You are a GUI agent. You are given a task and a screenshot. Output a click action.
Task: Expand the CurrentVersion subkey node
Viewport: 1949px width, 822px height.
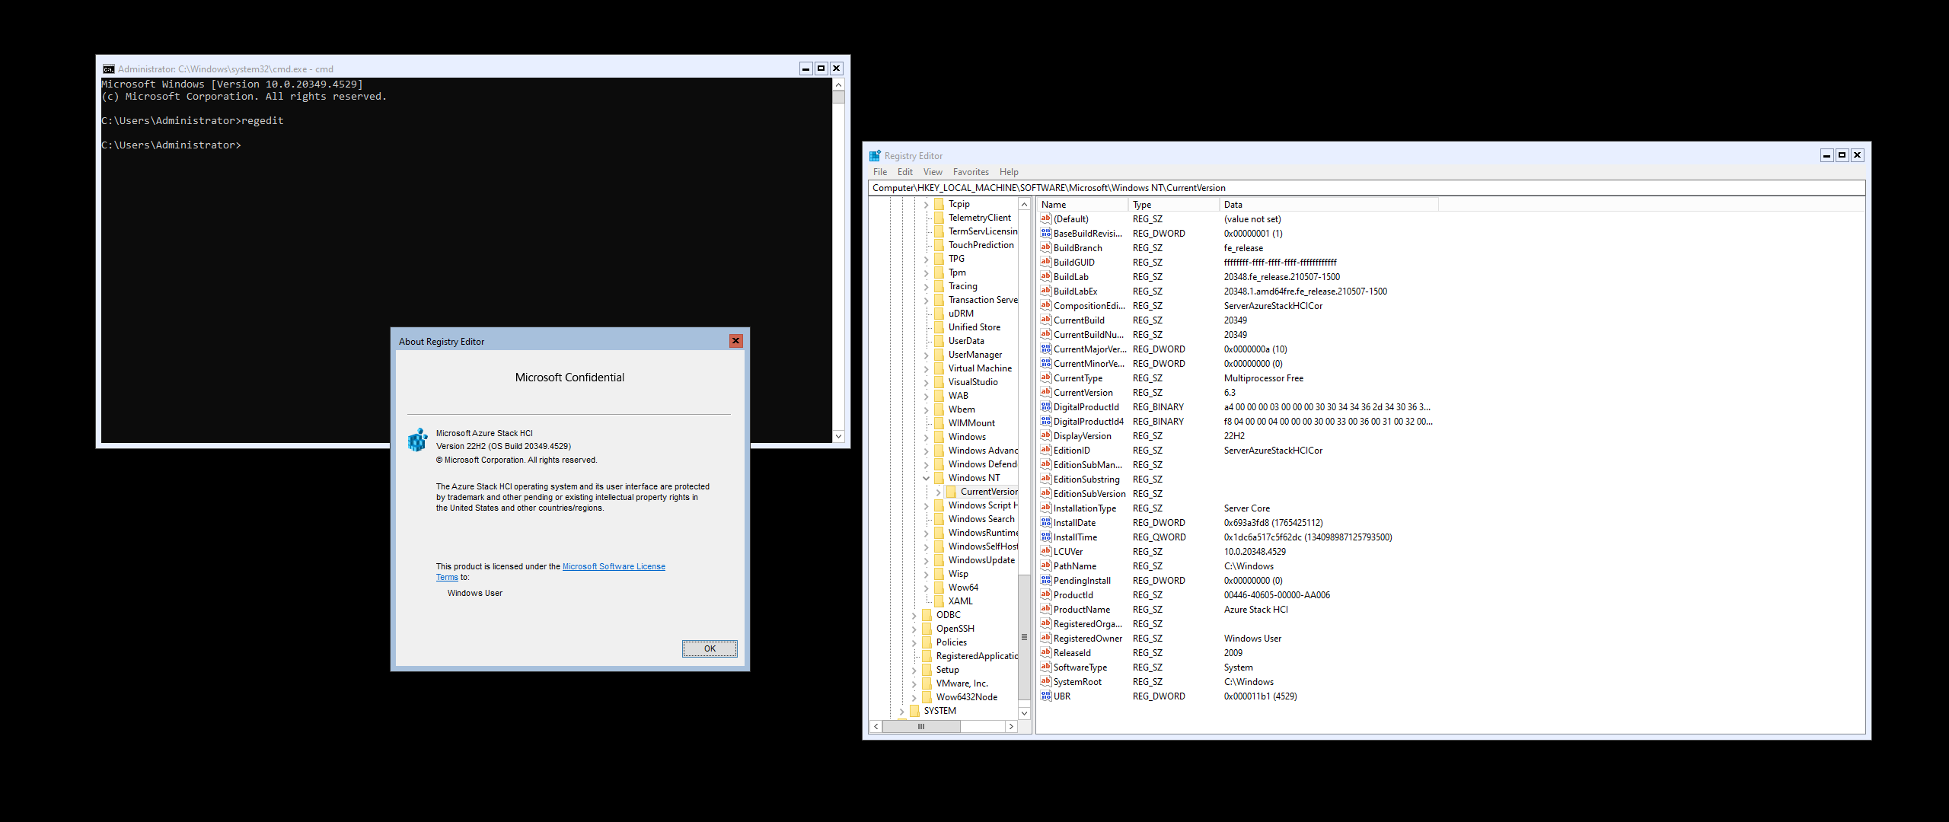(939, 492)
